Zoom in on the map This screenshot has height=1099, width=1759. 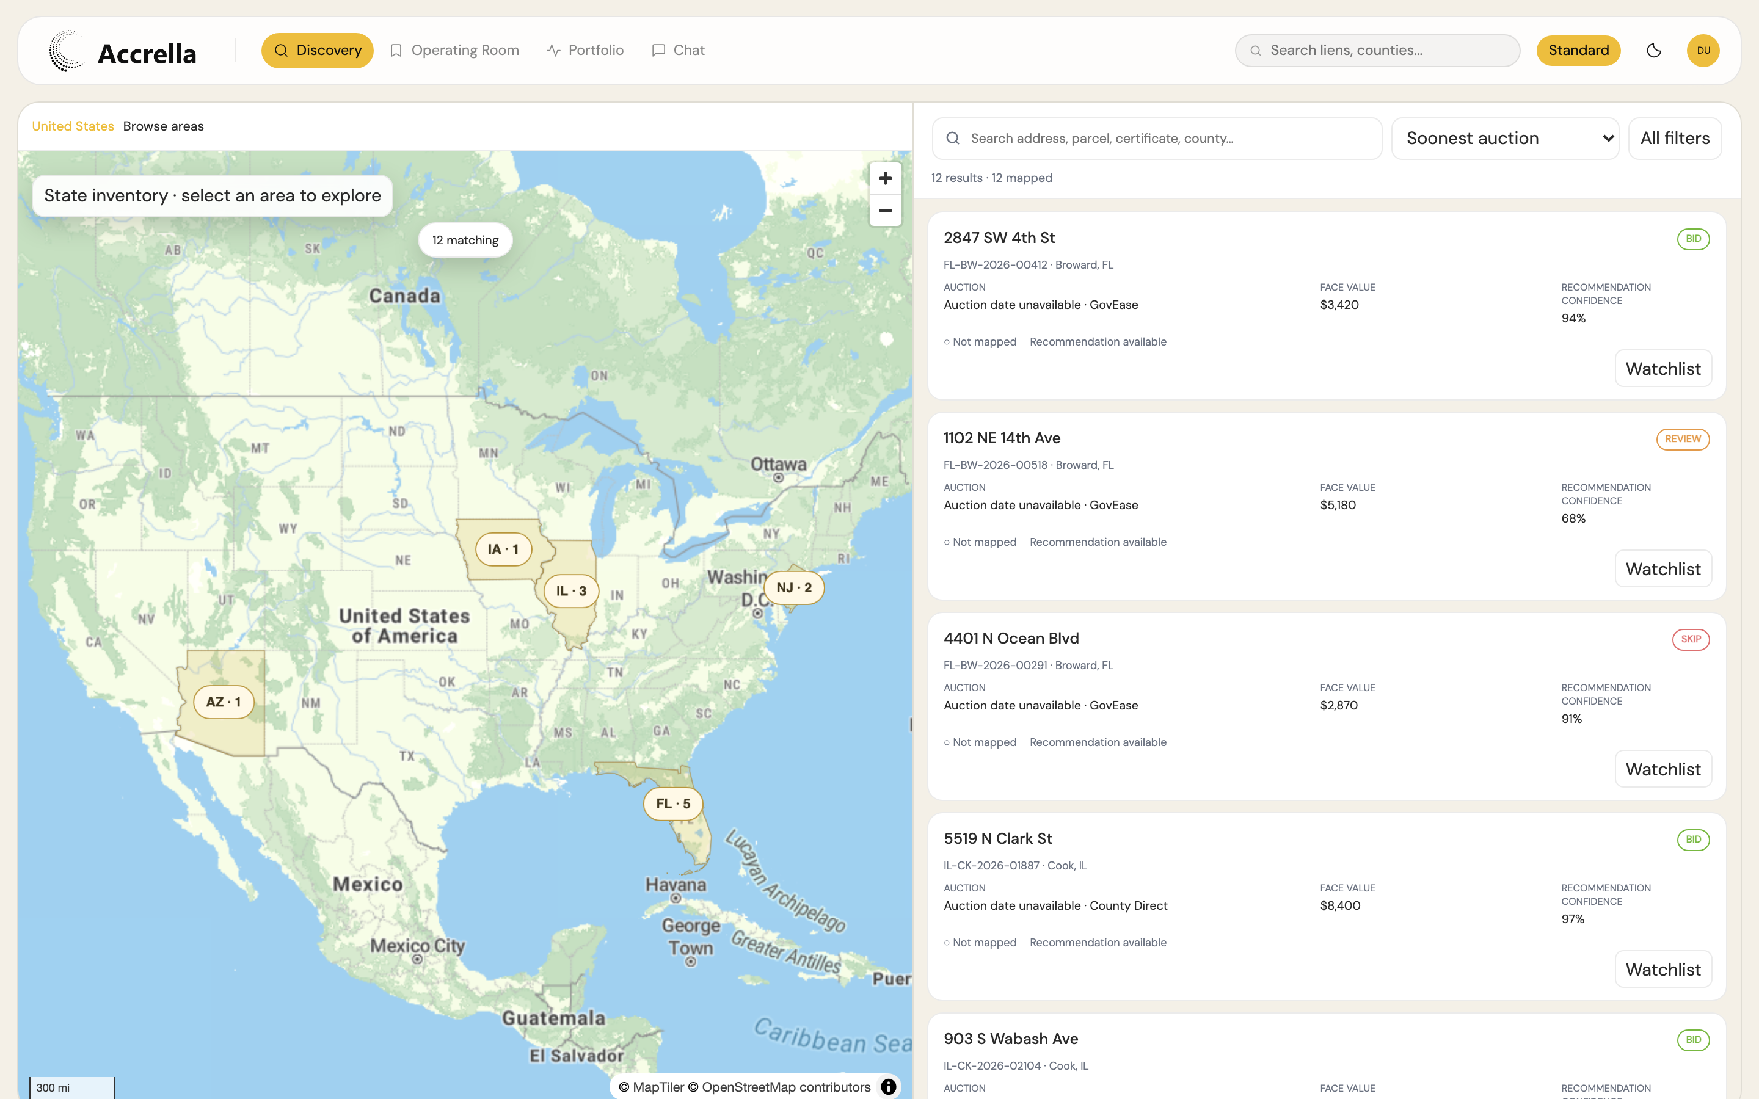(886, 178)
